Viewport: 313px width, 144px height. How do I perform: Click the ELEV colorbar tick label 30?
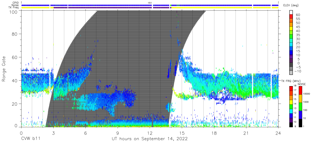(298, 39)
